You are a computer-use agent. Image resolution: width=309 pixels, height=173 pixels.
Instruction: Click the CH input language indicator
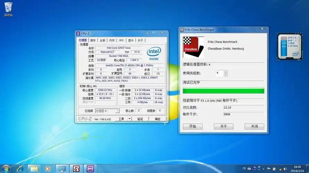pos(244,168)
